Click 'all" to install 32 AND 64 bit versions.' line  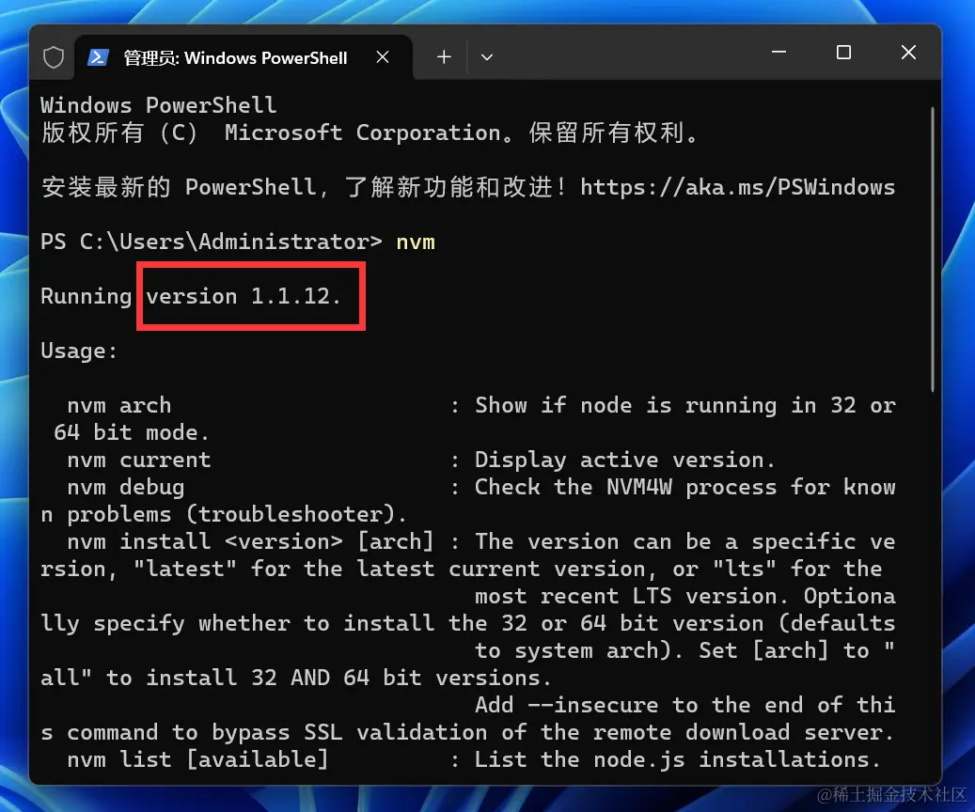click(x=295, y=678)
